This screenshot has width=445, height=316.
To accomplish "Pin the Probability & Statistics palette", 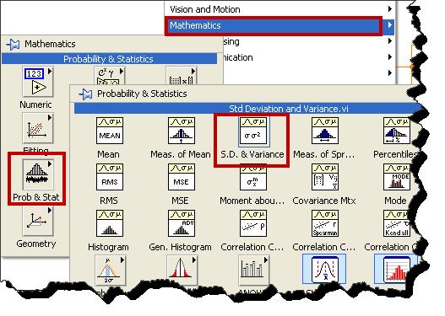I will [85, 94].
